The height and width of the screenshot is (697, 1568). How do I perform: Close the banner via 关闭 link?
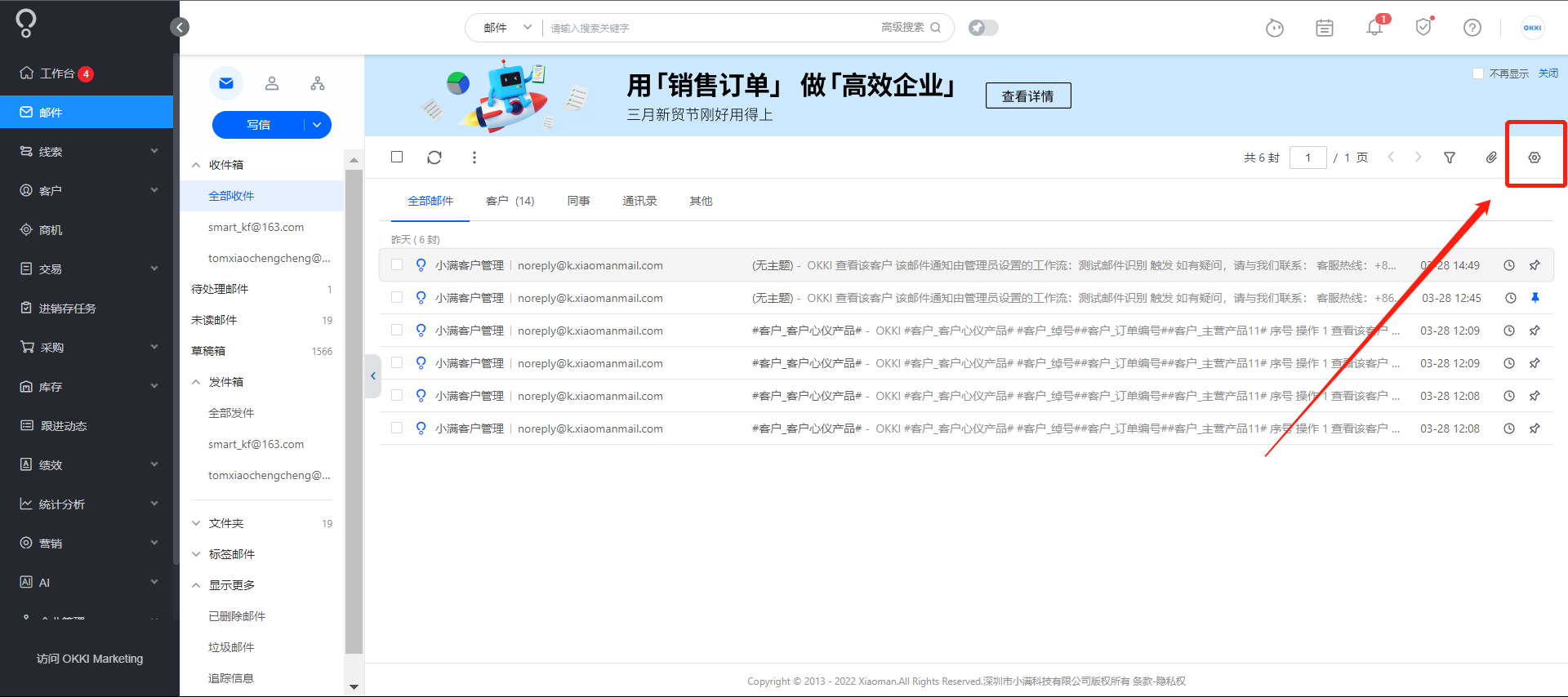click(x=1548, y=73)
